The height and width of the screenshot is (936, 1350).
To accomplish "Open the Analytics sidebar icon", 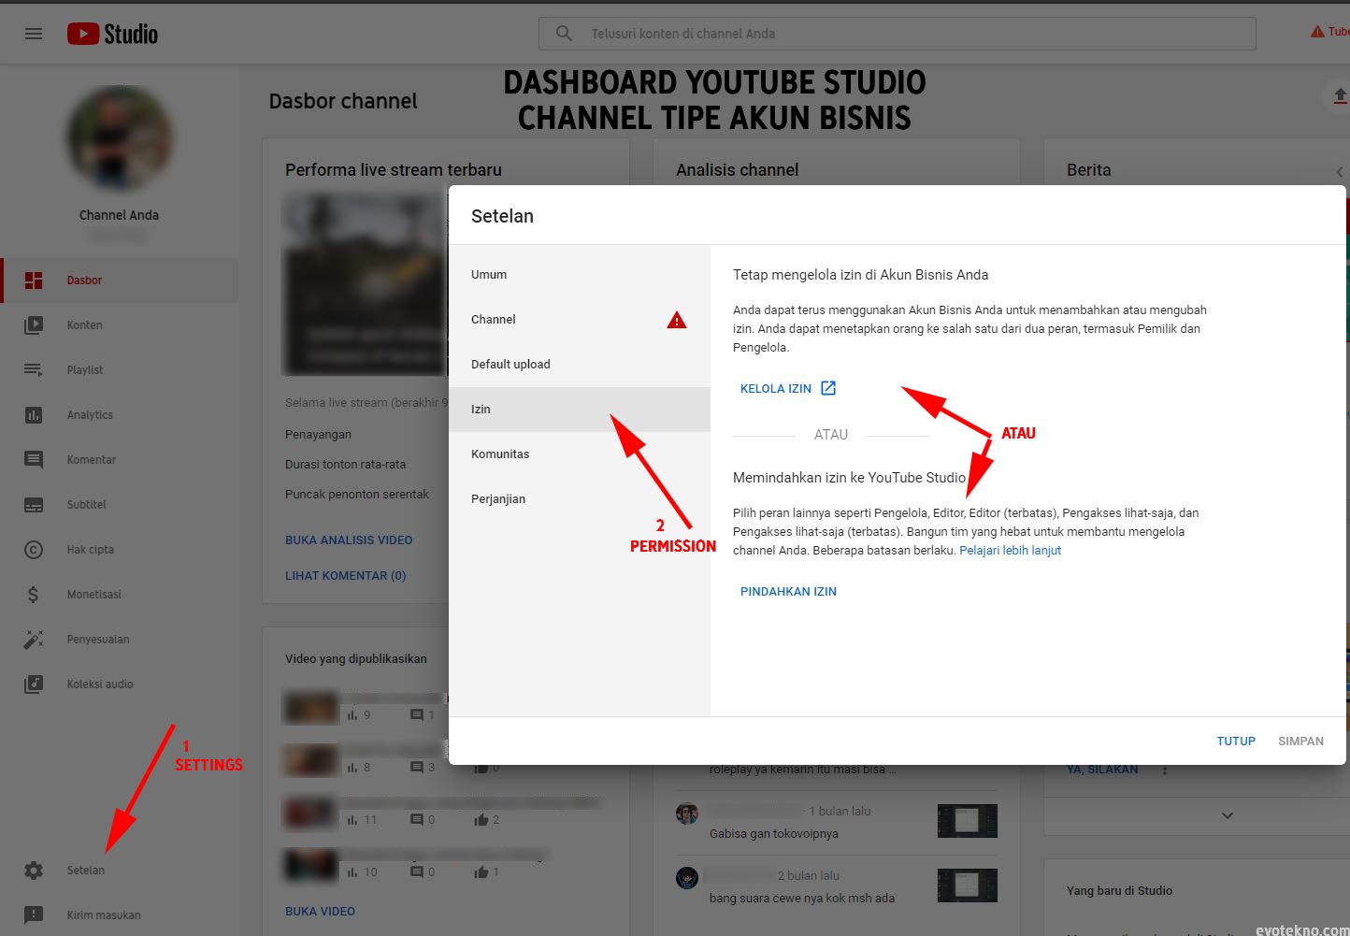I will point(34,415).
